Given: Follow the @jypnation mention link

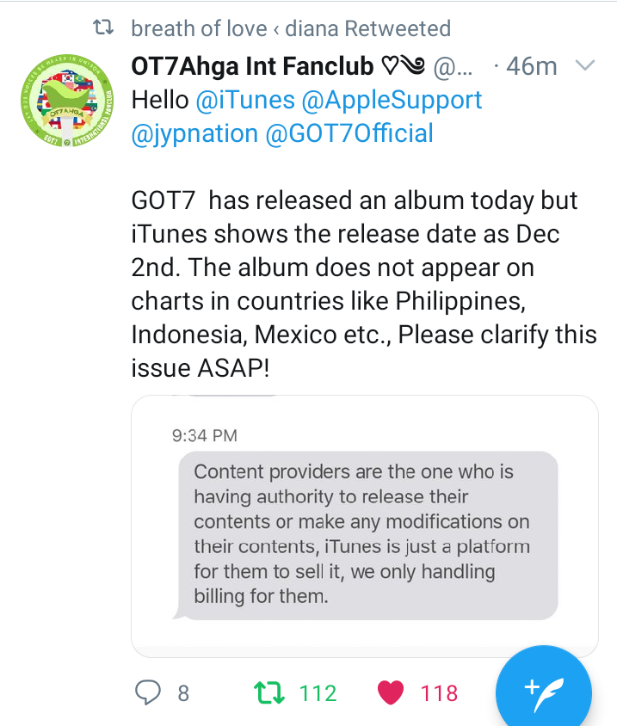Looking at the screenshot, I should pos(194,134).
